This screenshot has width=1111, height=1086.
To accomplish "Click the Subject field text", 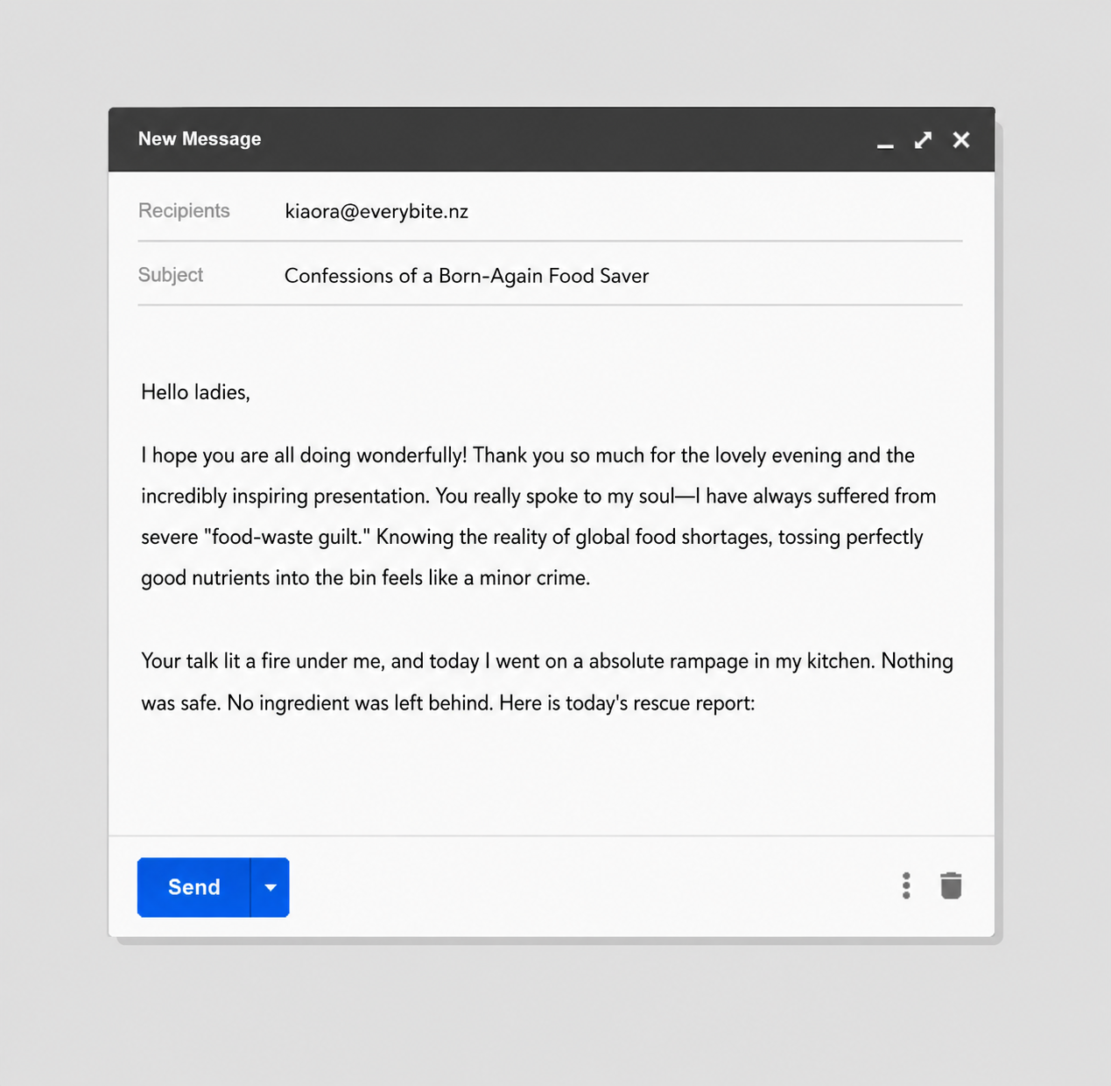I will click(x=467, y=276).
